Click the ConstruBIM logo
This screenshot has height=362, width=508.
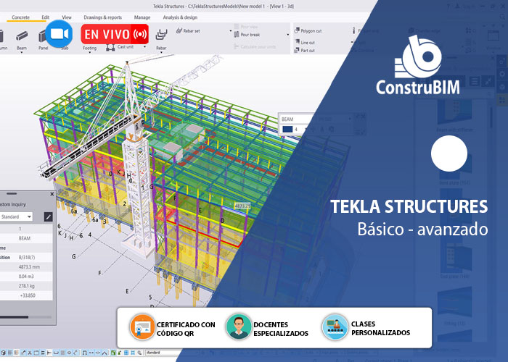(x=418, y=64)
